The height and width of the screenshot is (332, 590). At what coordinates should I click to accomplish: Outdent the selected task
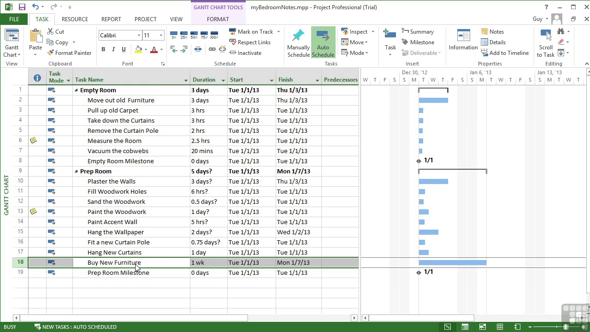[174, 49]
